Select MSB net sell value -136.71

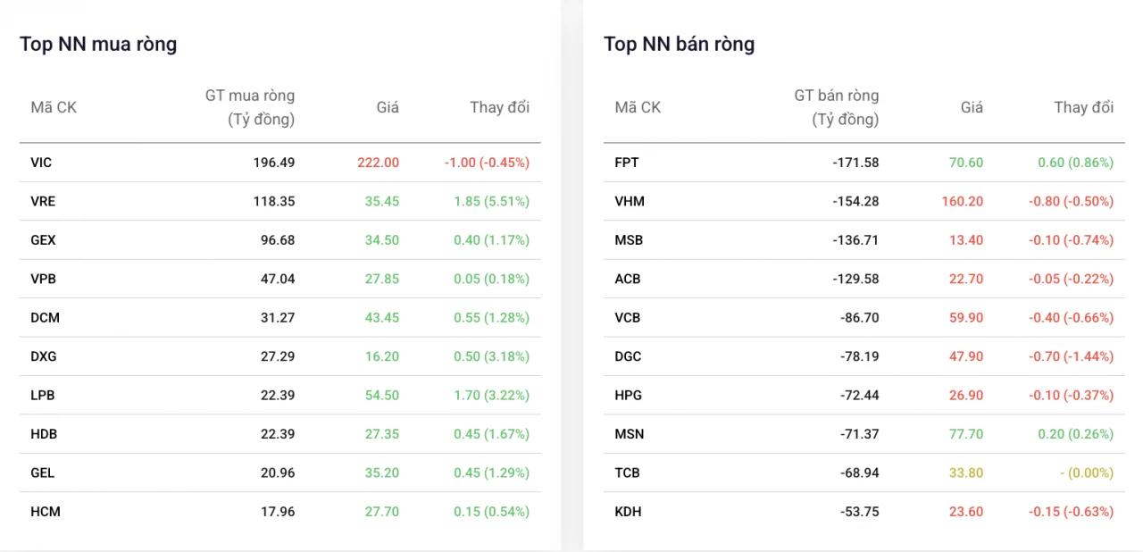click(855, 240)
